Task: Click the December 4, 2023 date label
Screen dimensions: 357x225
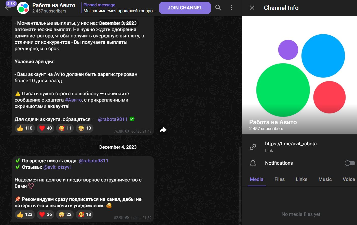Action: coord(118,147)
